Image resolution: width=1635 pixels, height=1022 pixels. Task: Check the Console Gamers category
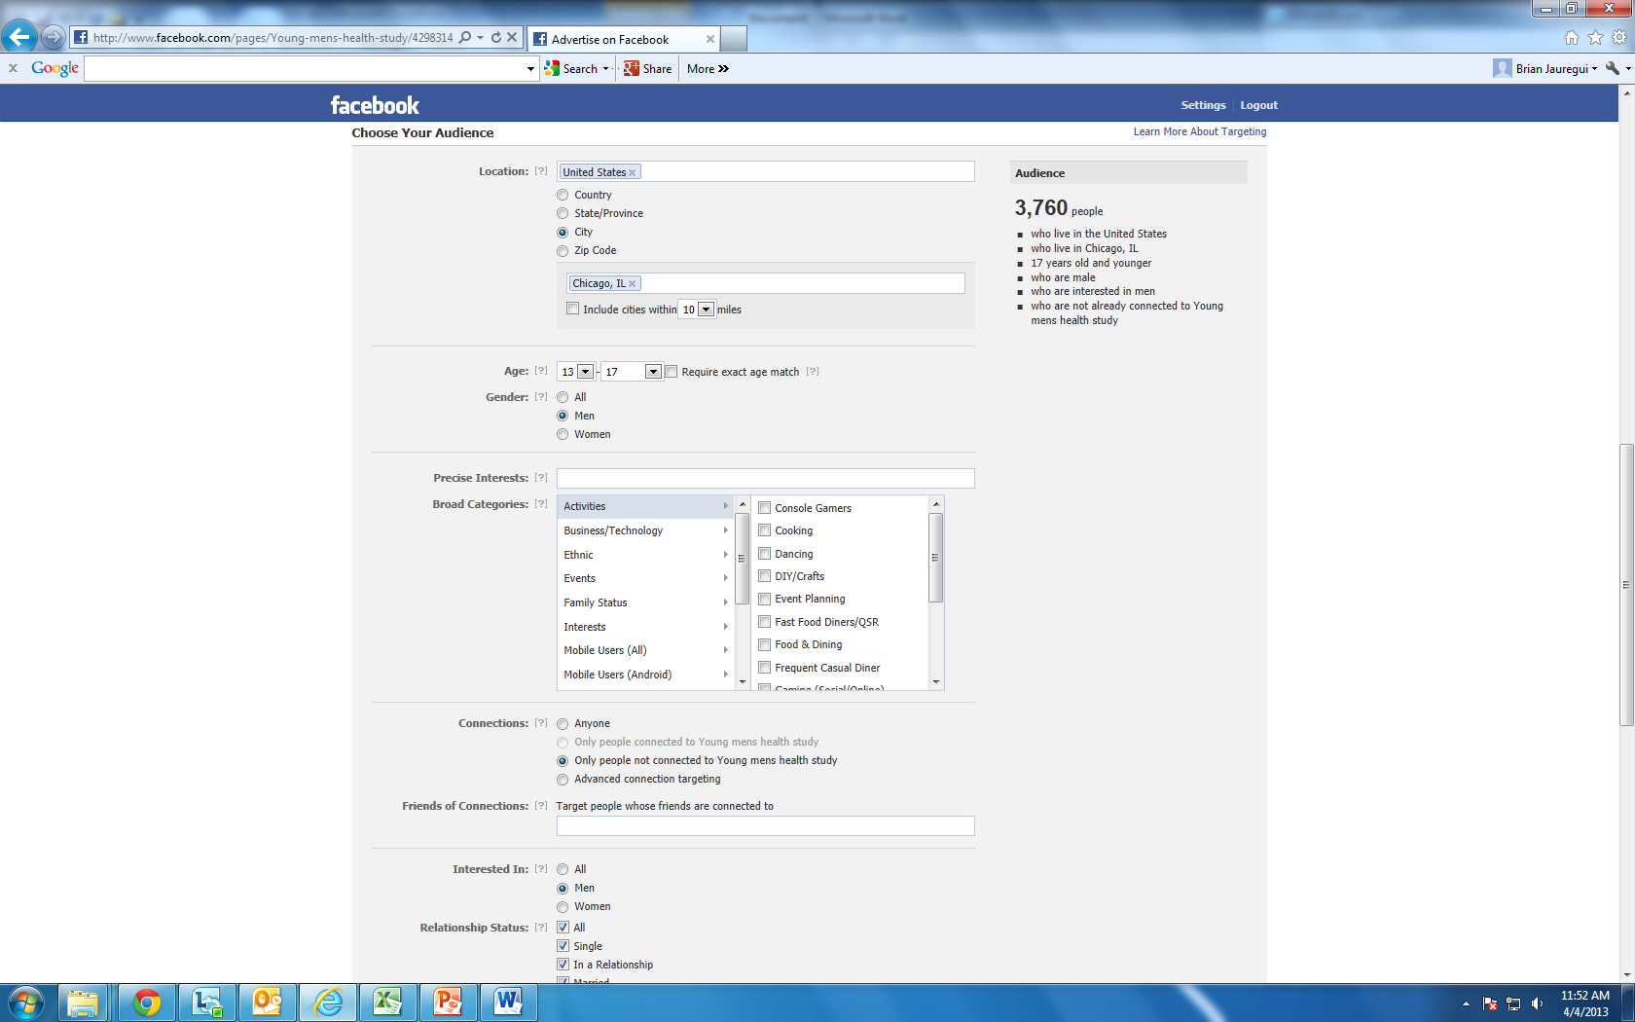click(765, 508)
